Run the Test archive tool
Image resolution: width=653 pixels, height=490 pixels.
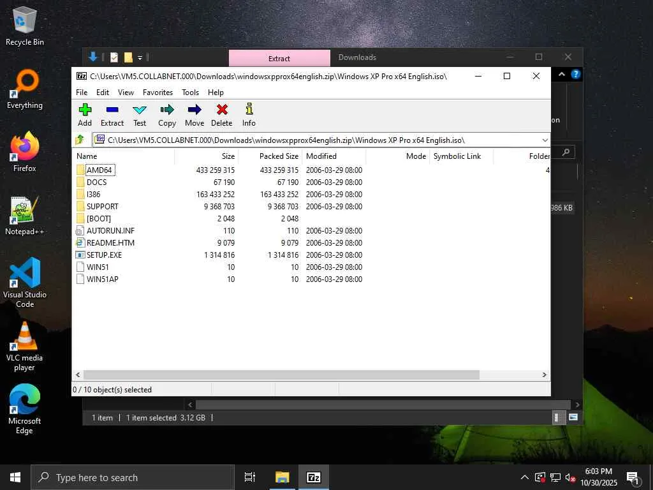(140, 110)
